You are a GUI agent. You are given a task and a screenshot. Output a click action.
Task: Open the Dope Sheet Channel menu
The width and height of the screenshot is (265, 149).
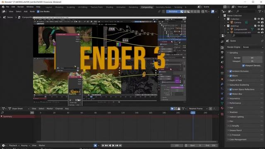59,108
